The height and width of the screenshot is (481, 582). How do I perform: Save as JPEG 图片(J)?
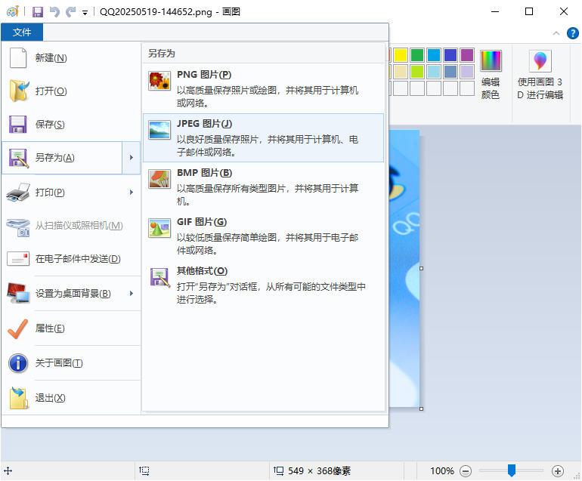click(263, 137)
